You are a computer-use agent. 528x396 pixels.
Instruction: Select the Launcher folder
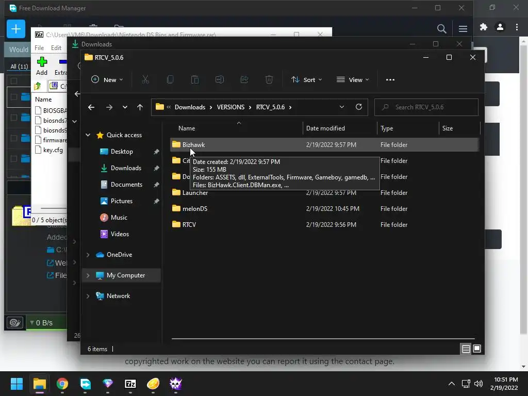(324, 193)
